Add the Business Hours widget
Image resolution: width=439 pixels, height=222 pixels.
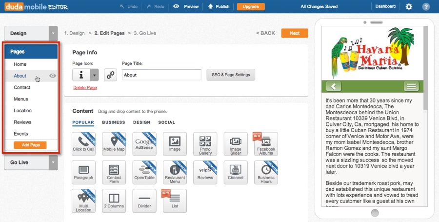pos(266,172)
